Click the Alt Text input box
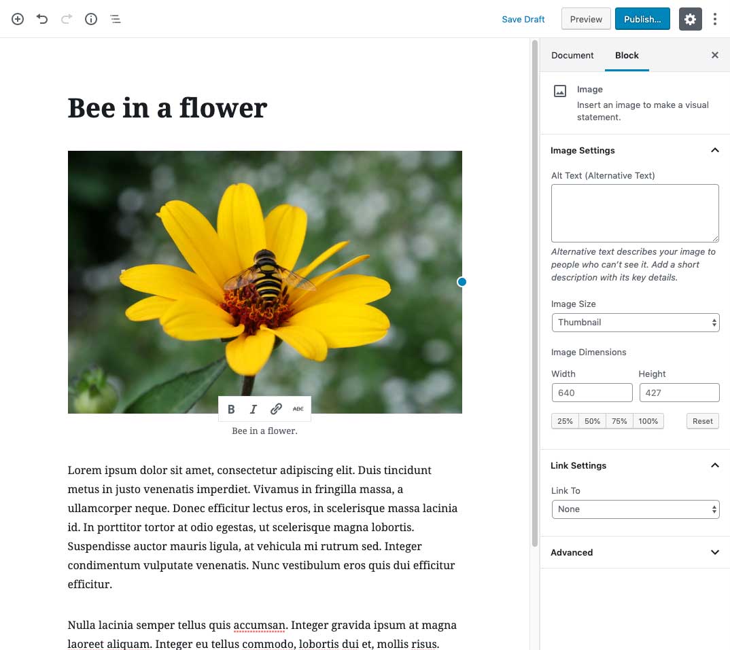 coord(634,212)
